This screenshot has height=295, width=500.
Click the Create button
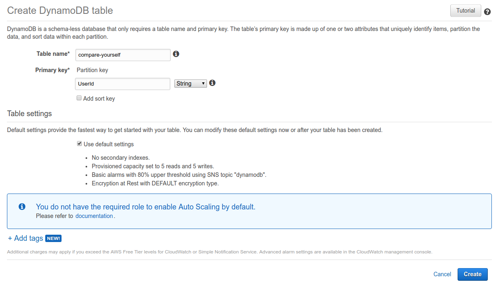point(473,274)
